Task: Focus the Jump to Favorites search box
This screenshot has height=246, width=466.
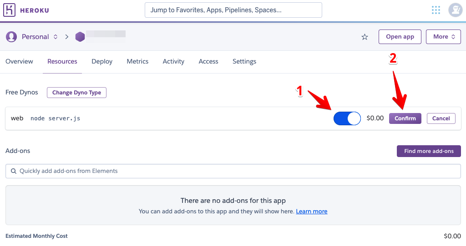Action: point(233,10)
